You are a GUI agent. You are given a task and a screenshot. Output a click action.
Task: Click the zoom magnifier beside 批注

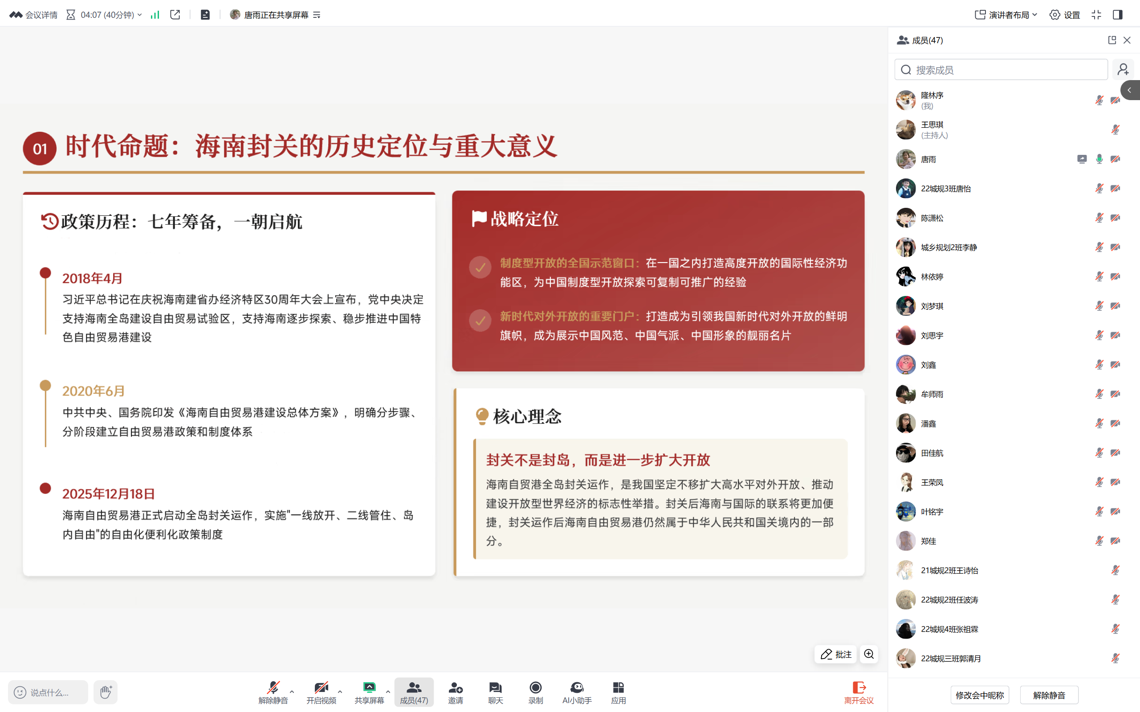point(869,654)
